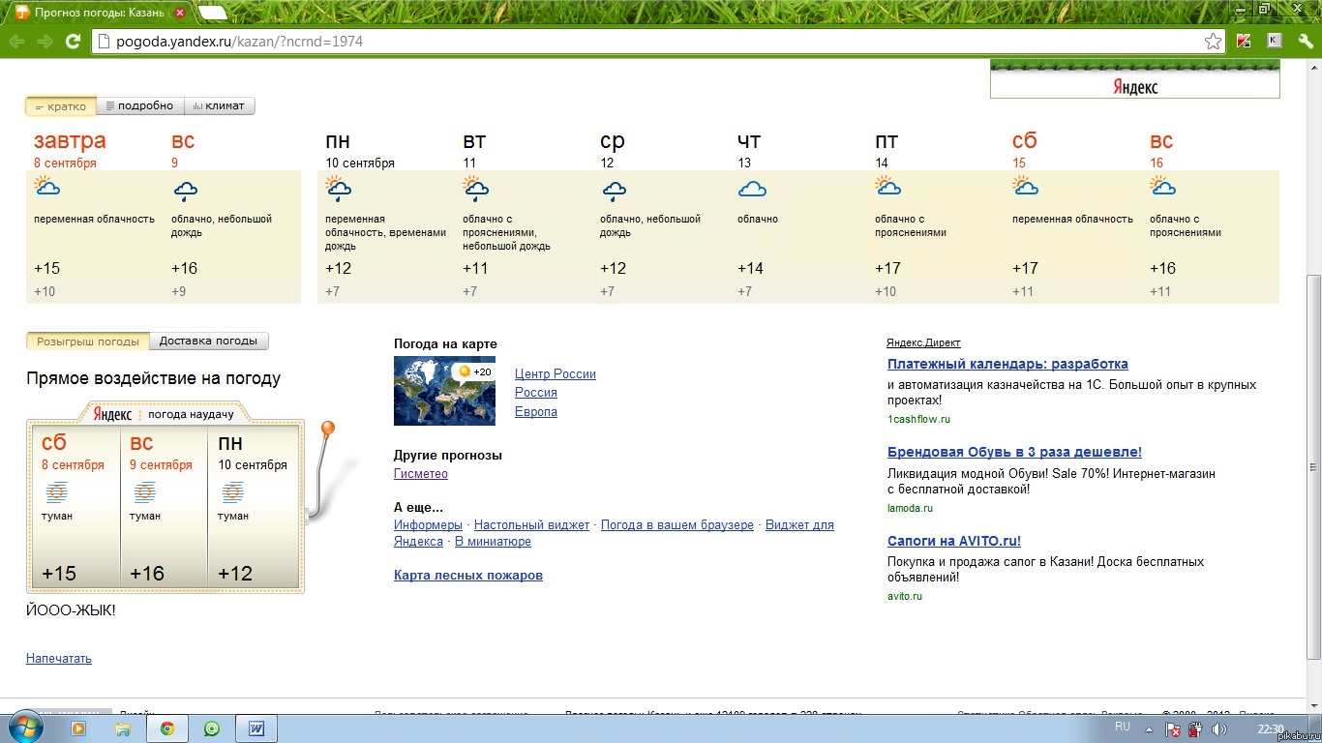This screenshot has height=743, width=1322.
Task: Open the Россия map link
Action: pyautogui.click(x=536, y=393)
